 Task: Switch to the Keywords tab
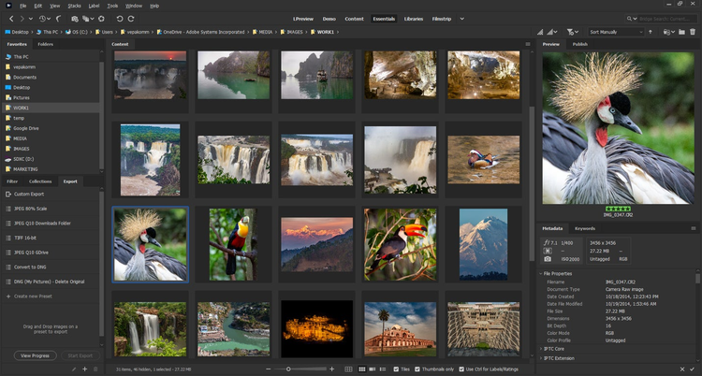pyautogui.click(x=585, y=228)
